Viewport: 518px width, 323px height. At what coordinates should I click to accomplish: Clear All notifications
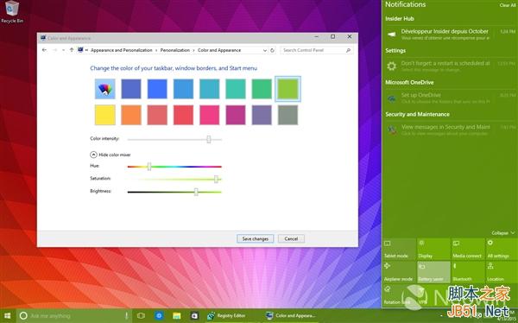(508, 5)
